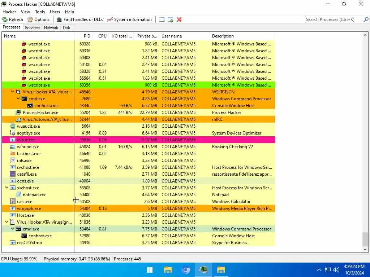Viewport: 370px width, 277px height.
Task: Sort by the User name column header
Action: tap(184, 36)
